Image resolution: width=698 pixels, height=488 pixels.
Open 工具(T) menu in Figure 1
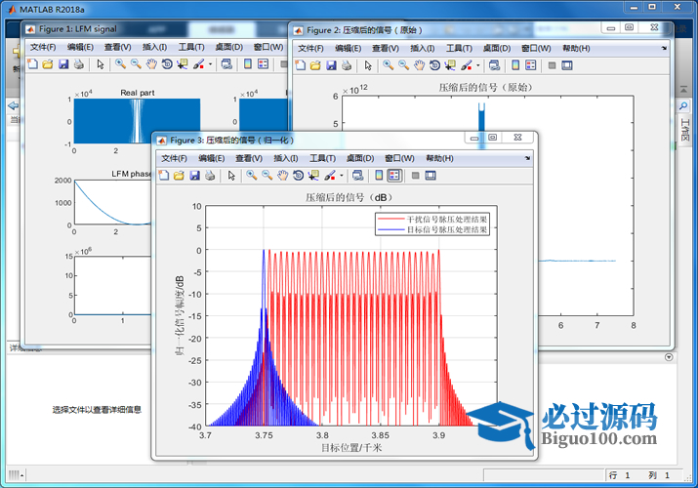(x=191, y=47)
